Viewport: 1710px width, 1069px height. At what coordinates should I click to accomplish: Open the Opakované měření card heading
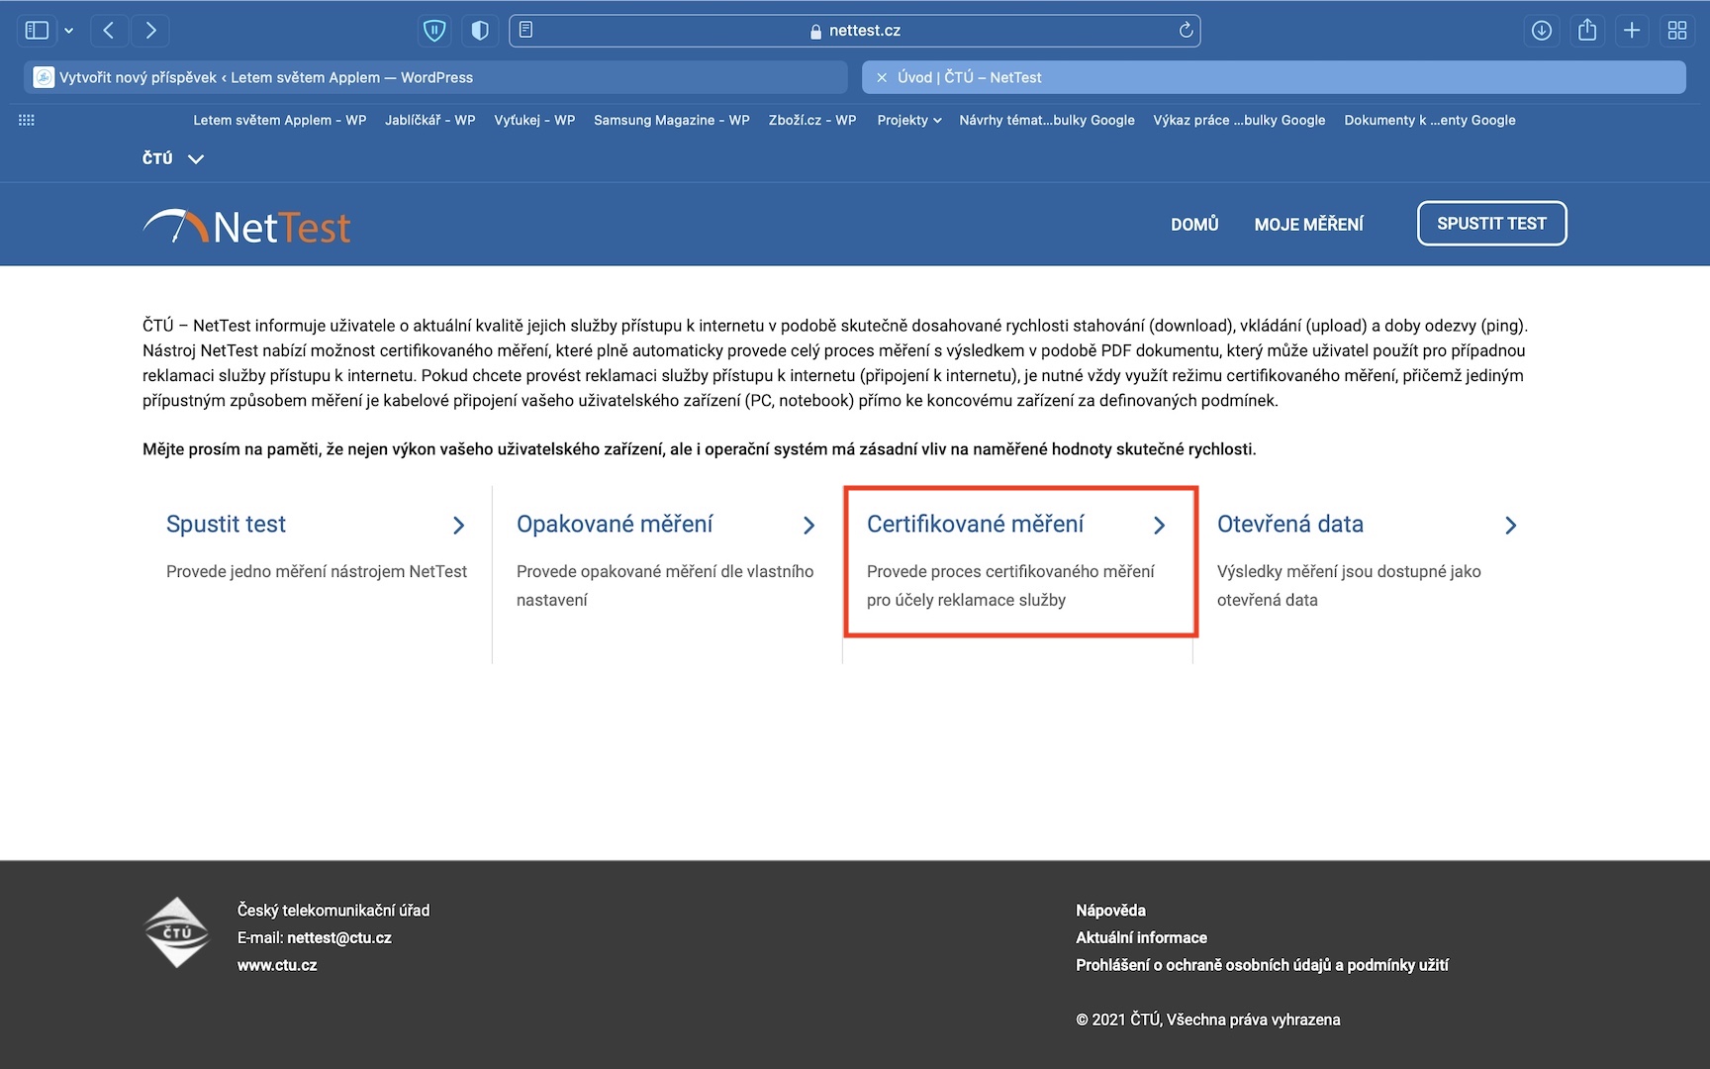tap(615, 525)
